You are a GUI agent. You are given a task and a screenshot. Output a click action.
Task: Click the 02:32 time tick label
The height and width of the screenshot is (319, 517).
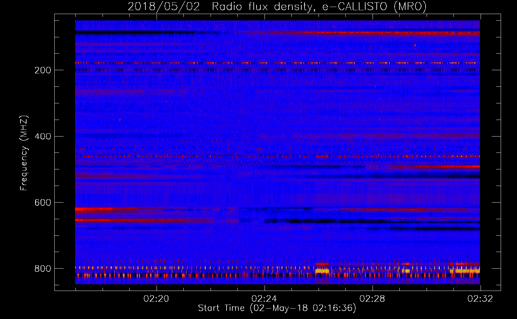click(x=480, y=299)
